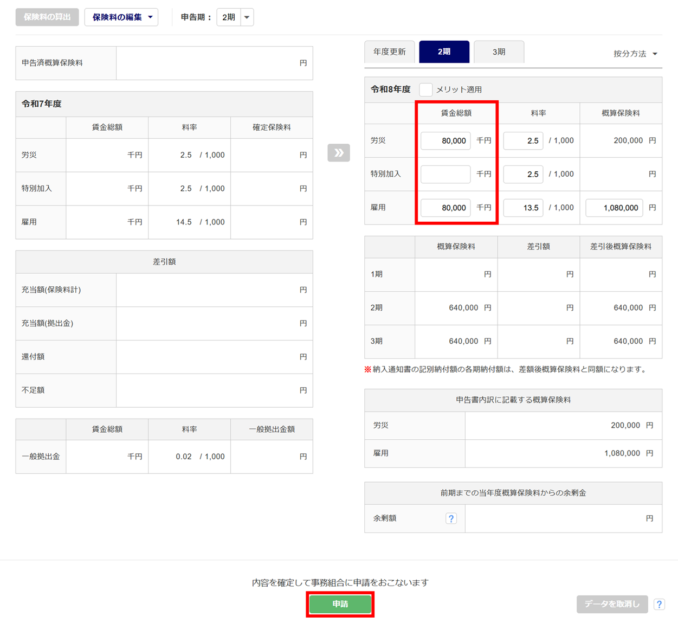Switch to the 3期 tab

click(499, 52)
